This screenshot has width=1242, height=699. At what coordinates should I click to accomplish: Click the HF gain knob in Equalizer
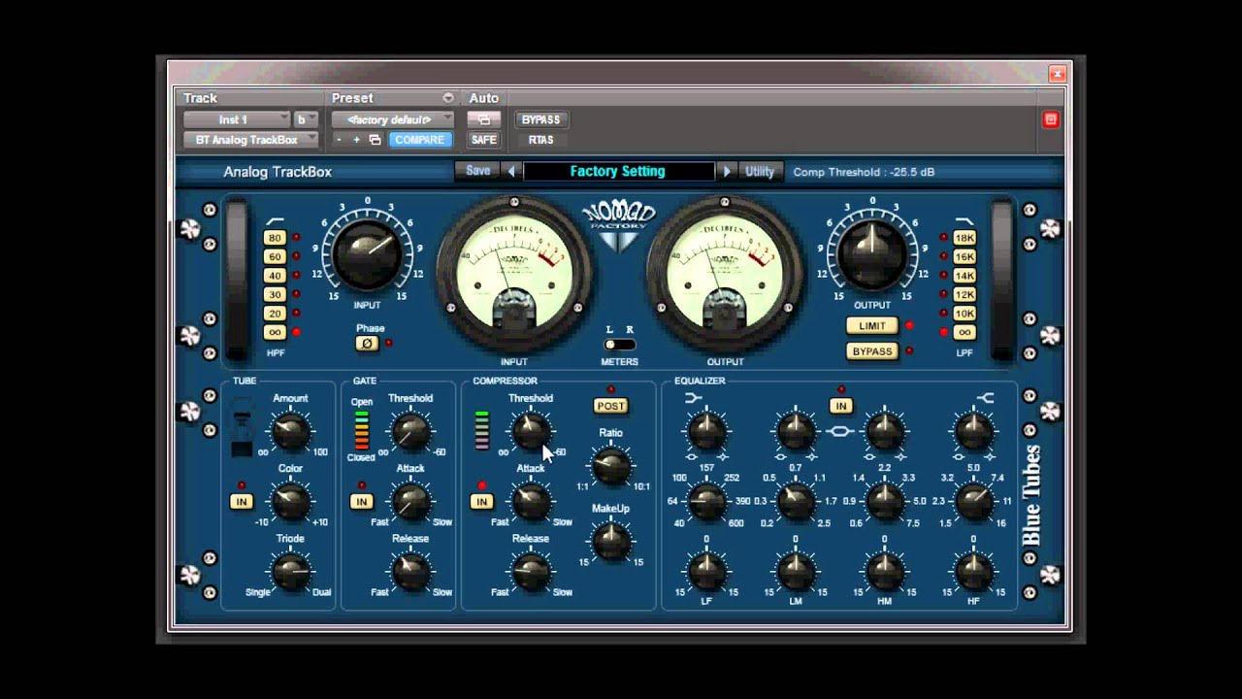tap(973, 572)
